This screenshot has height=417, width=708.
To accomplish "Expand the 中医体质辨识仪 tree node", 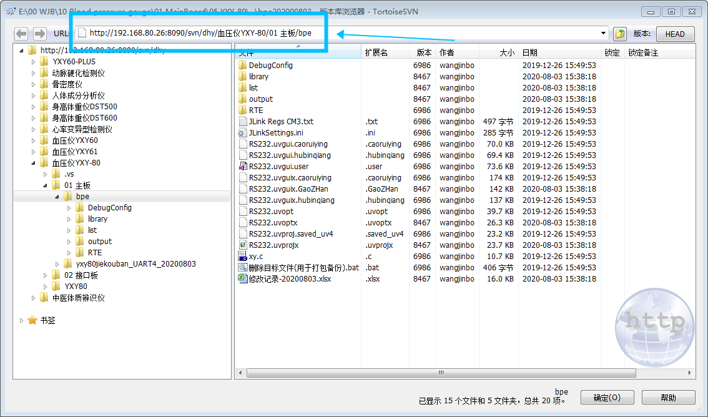I will 34,297.
